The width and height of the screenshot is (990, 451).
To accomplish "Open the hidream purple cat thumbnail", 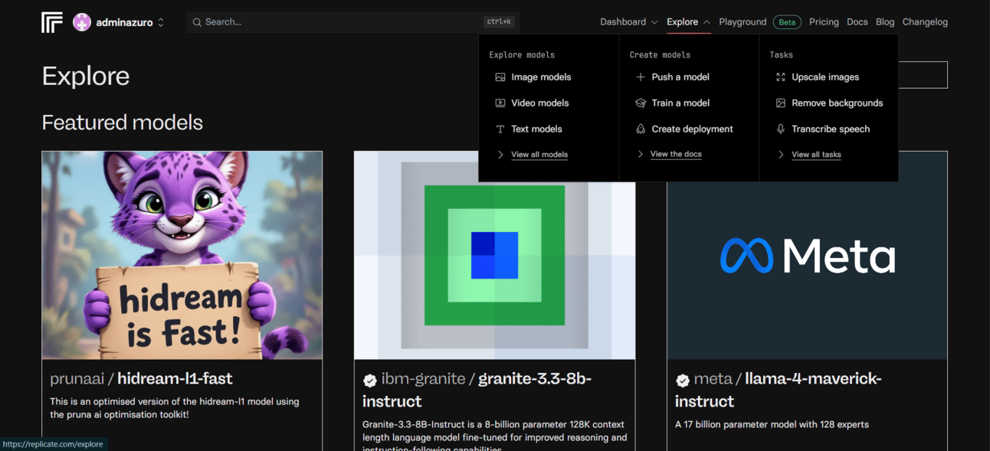I will tap(182, 255).
